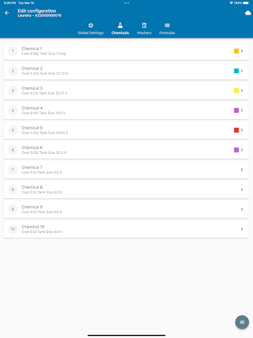253x338 pixels.
Task: Open the Washers machine icon
Action: (144, 25)
